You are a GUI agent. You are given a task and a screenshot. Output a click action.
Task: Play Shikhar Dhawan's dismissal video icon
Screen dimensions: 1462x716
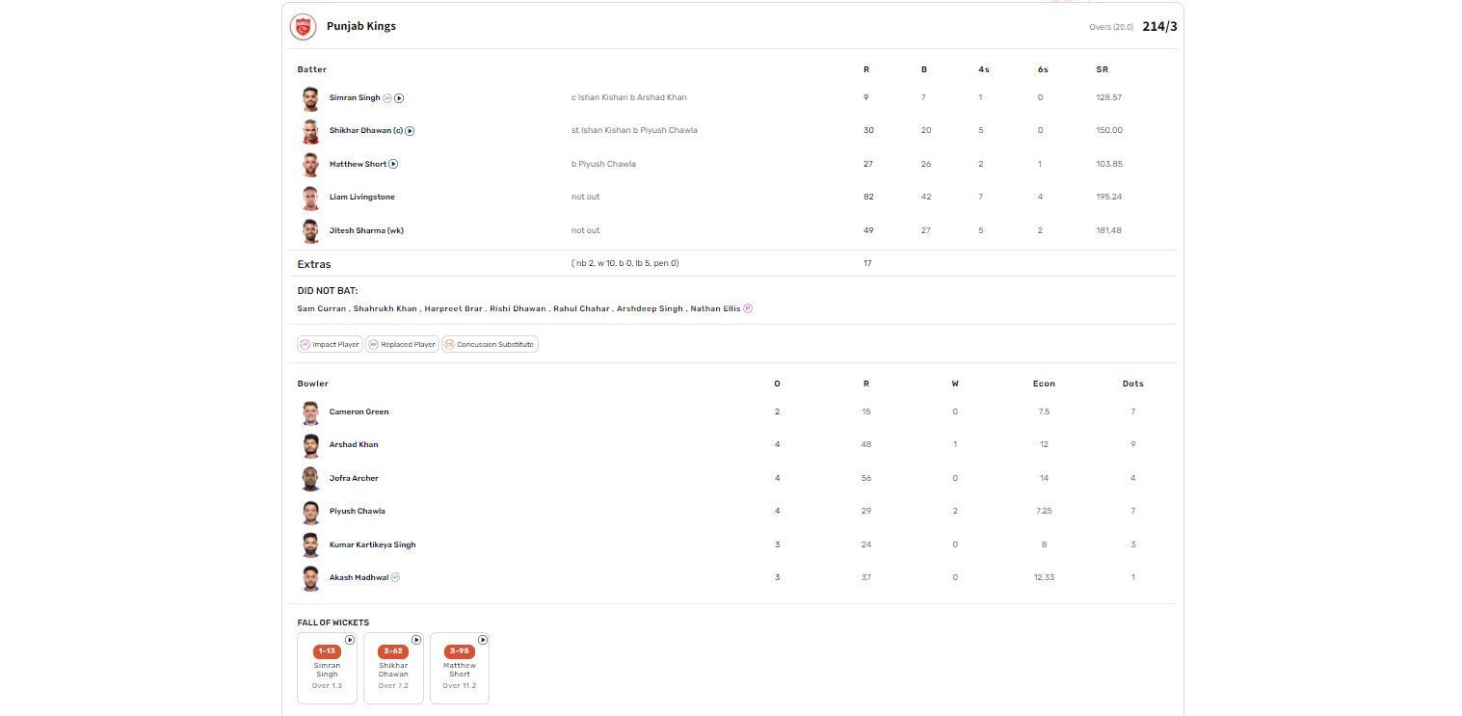[410, 131]
